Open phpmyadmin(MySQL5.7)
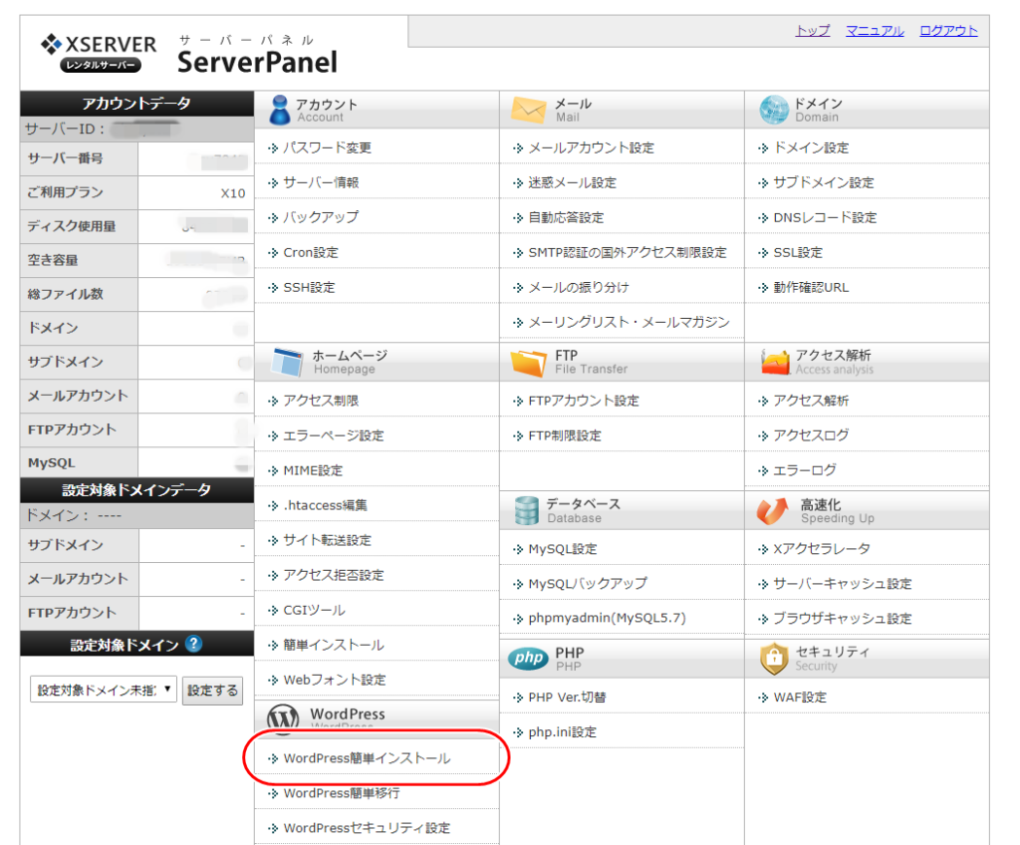 click(x=607, y=618)
